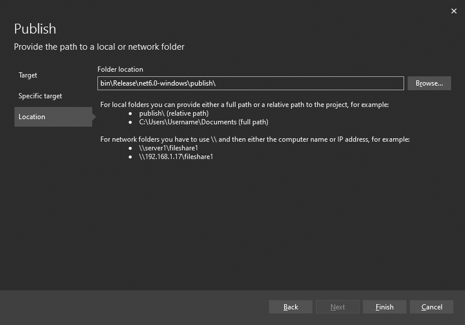465x325 pixels.
Task: Finish the publish profile wizard
Action: pyautogui.click(x=384, y=307)
